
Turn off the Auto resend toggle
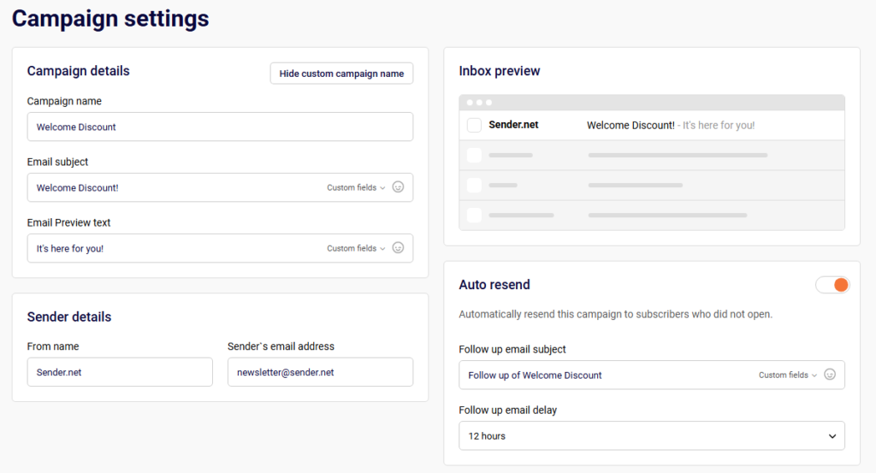tap(832, 285)
